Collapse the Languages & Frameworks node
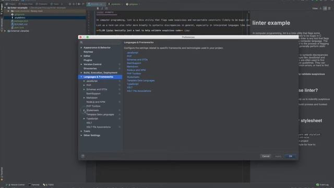 click(x=81, y=77)
